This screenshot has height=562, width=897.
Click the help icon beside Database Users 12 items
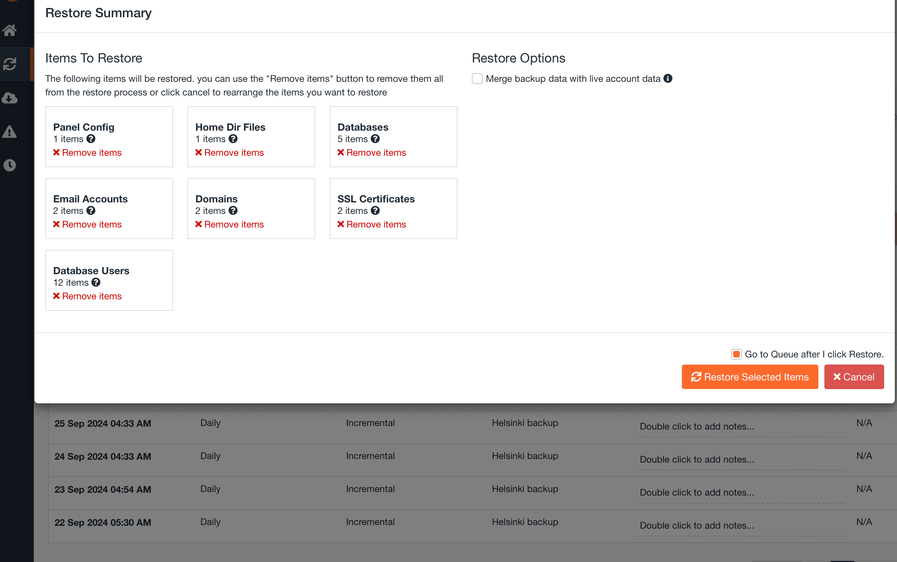click(x=96, y=282)
